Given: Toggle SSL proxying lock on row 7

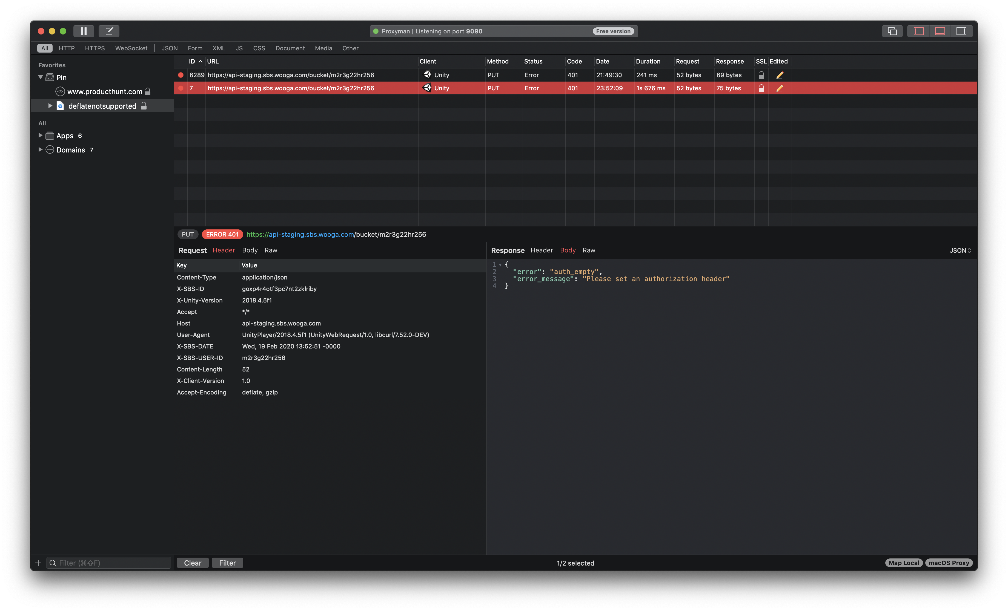Looking at the screenshot, I should point(761,88).
